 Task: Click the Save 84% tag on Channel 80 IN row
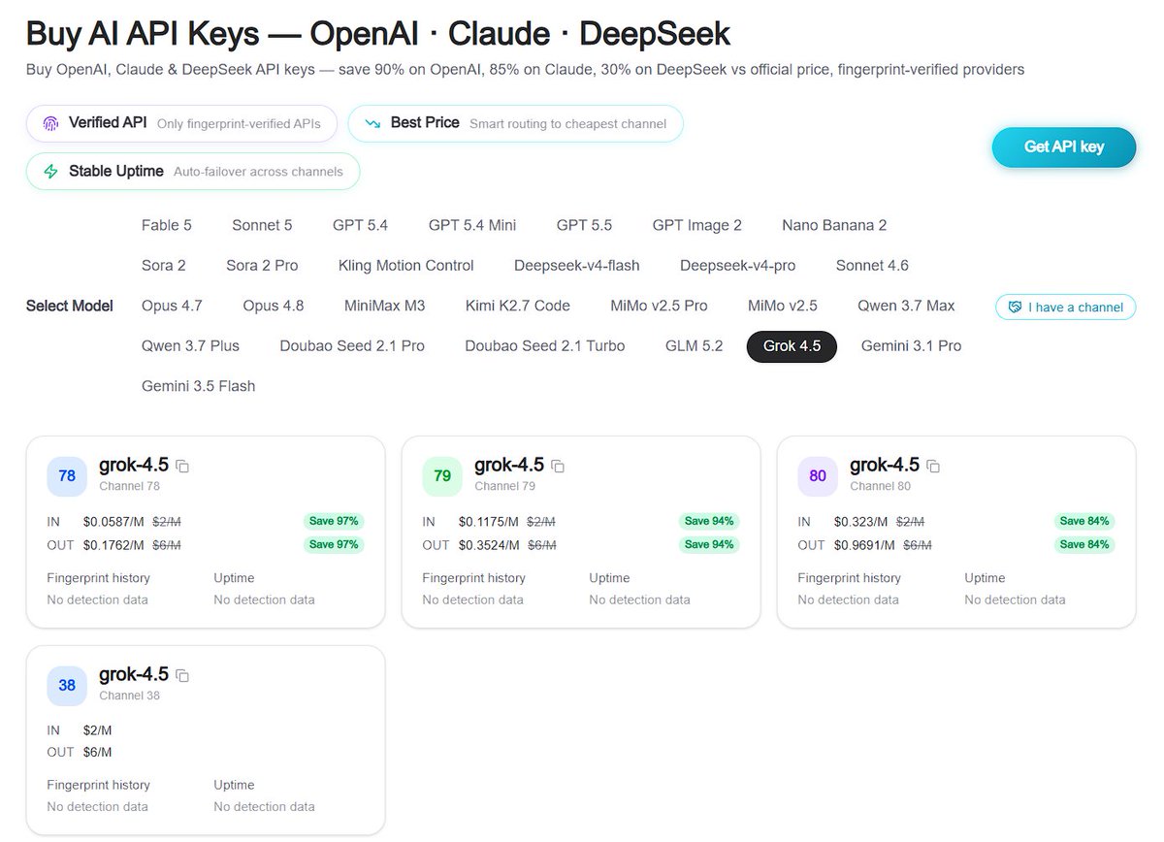(x=1084, y=521)
